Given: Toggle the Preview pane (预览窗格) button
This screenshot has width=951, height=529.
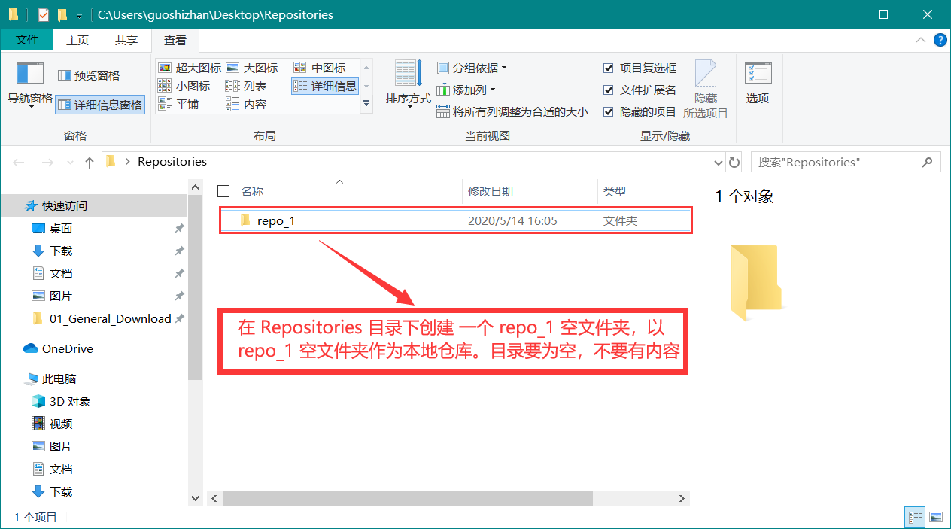Looking at the screenshot, I should (89, 75).
